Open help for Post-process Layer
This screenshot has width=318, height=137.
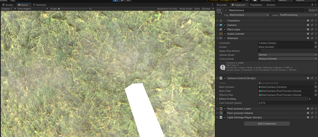[x=308, y=109]
